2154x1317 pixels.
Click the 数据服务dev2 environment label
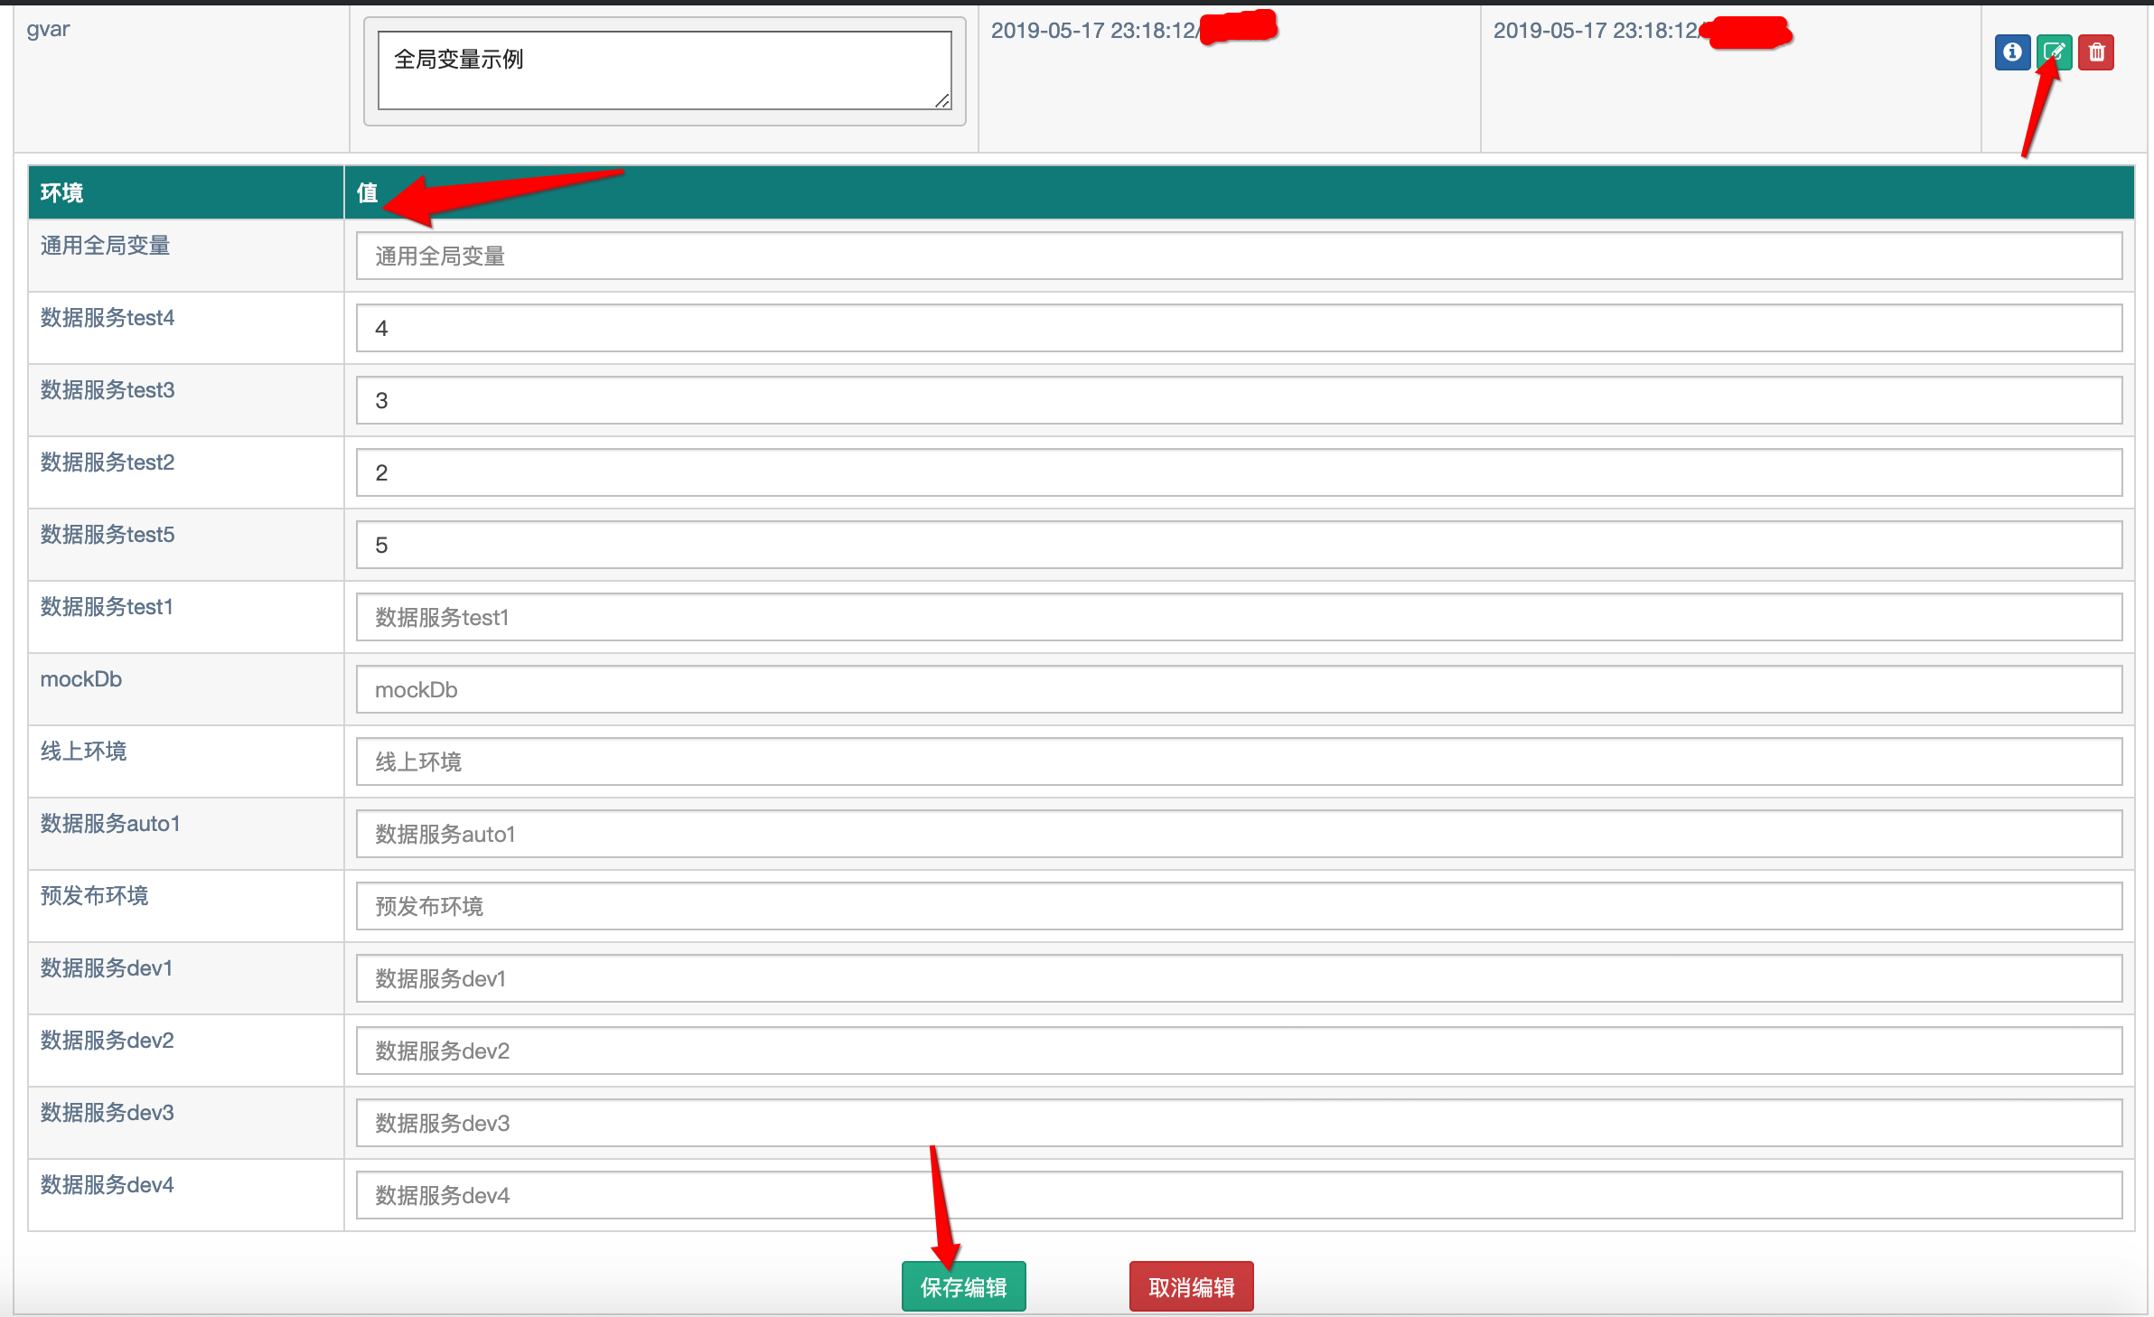[107, 1040]
